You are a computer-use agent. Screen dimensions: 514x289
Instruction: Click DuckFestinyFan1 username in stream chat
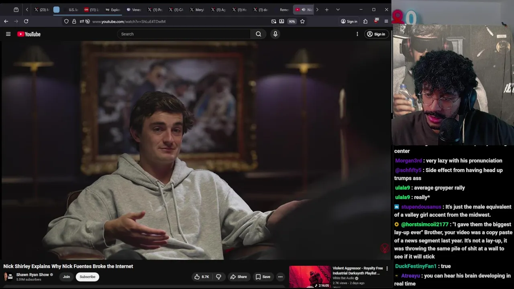pyautogui.click(x=416, y=266)
